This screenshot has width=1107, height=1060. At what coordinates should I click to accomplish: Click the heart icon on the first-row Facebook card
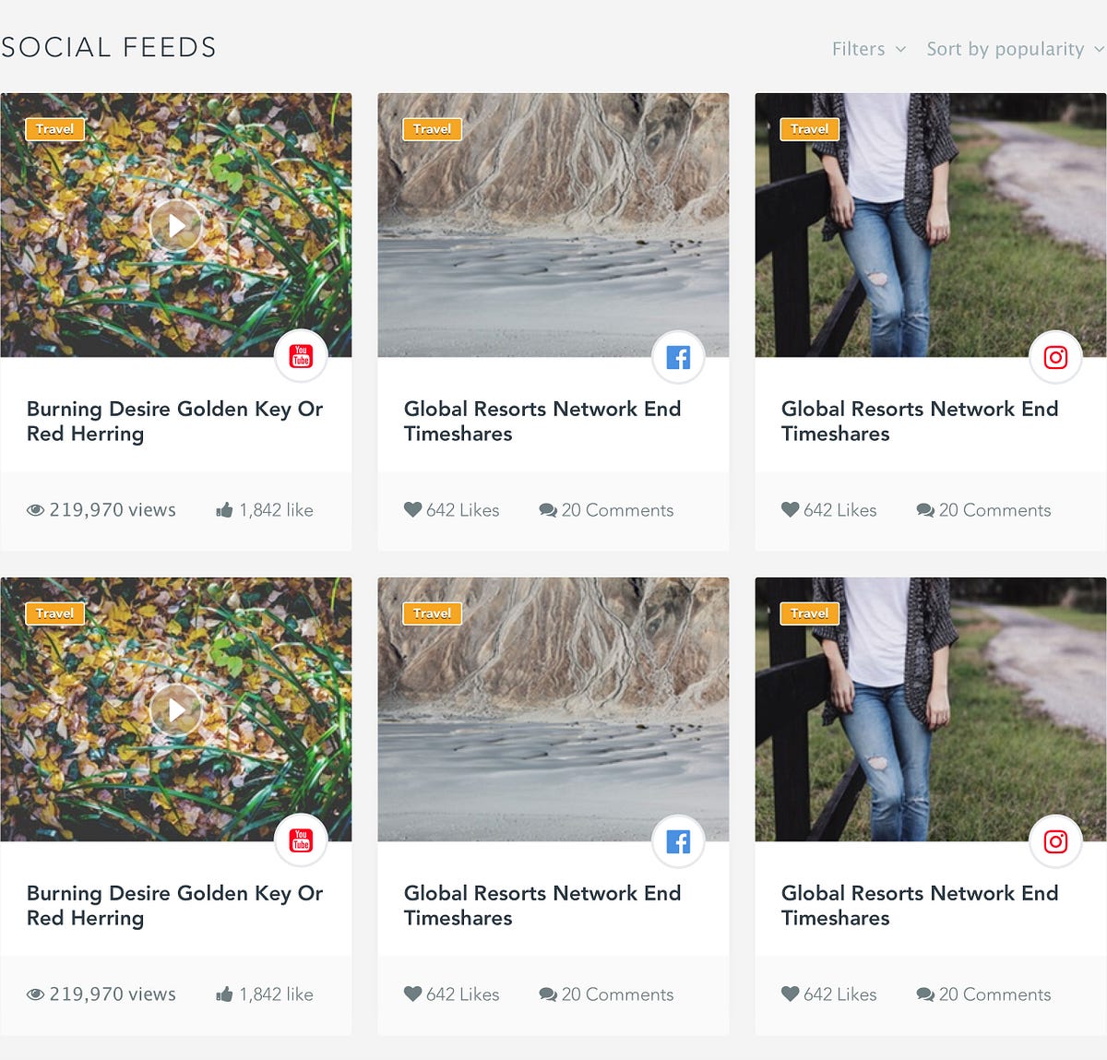412,509
